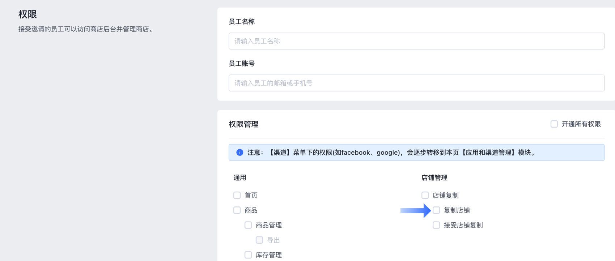The image size is (615, 261).
Task: Click the 员工账号 field label
Action: 242,64
